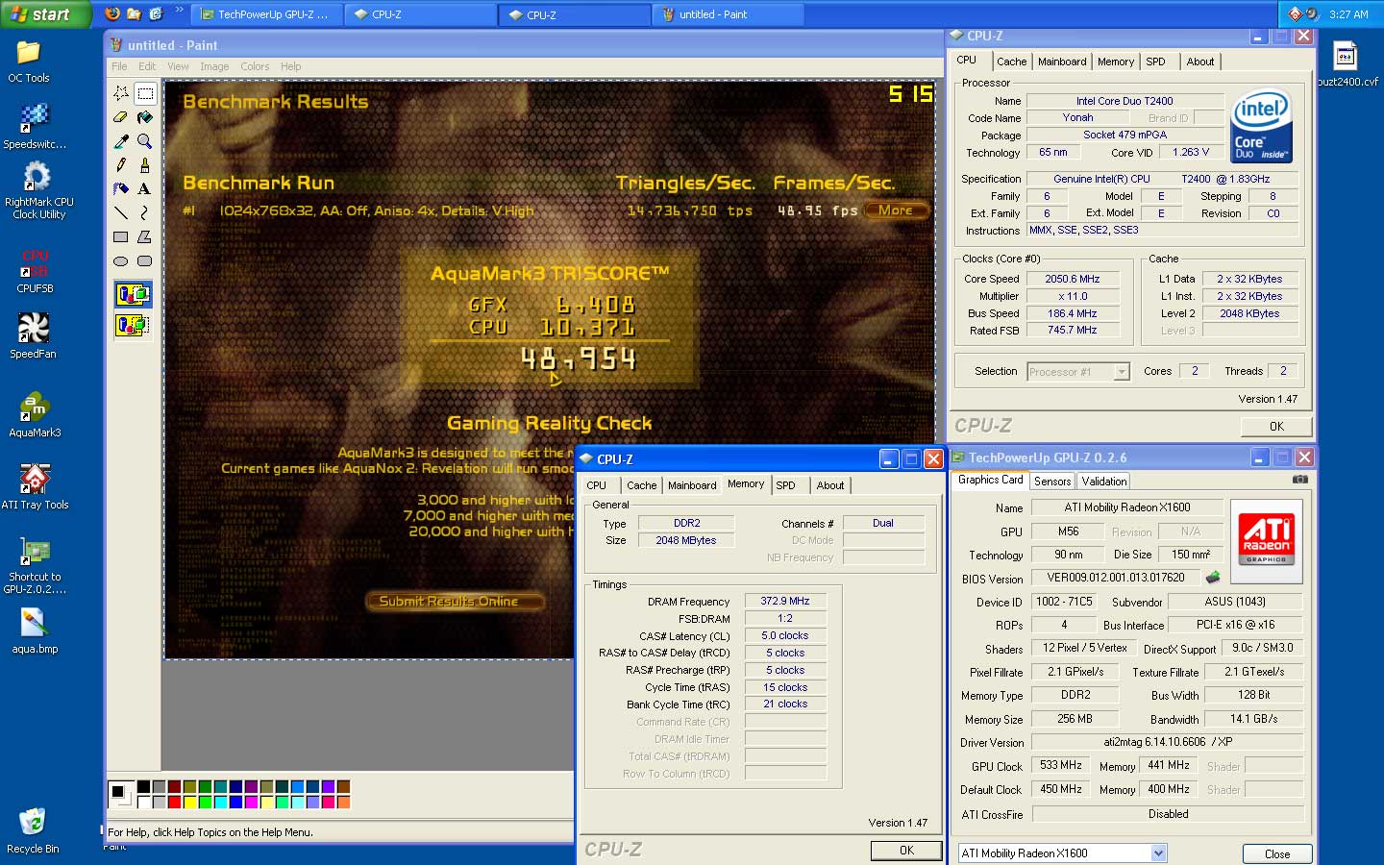Open the Sensors tab in GPU-Z
Screen dimensions: 1384x865
click(x=1052, y=482)
